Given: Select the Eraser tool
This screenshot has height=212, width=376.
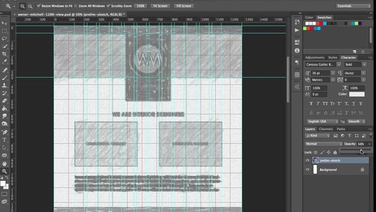Looking at the screenshot, I should 4,101.
